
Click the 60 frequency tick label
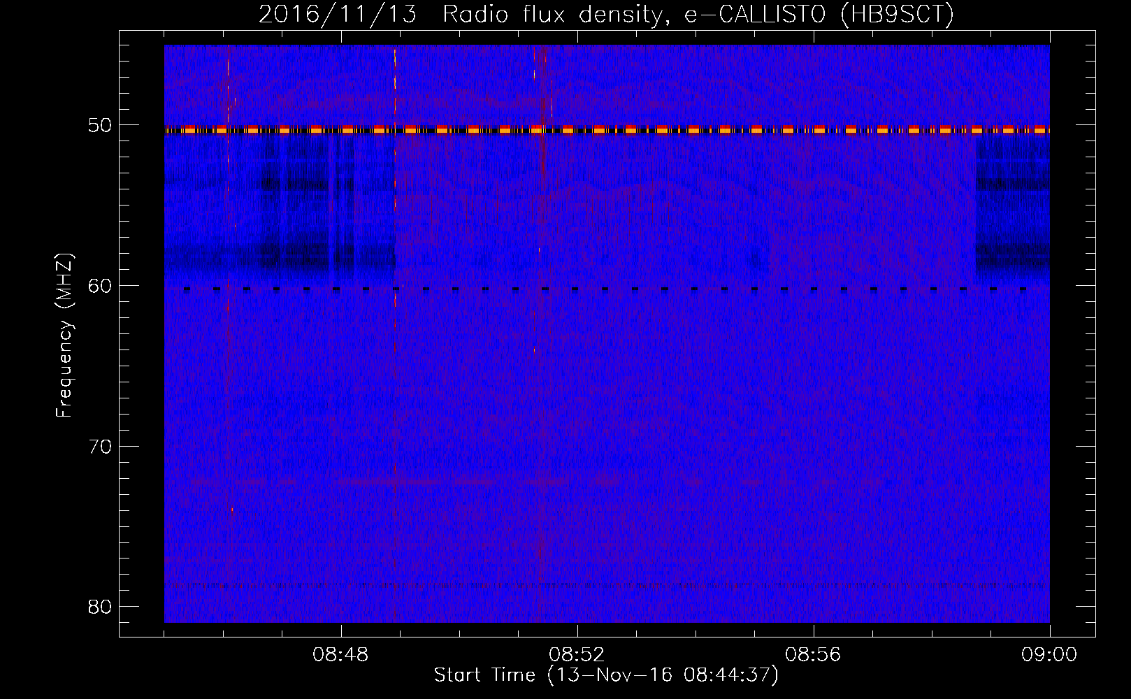pyautogui.click(x=100, y=286)
